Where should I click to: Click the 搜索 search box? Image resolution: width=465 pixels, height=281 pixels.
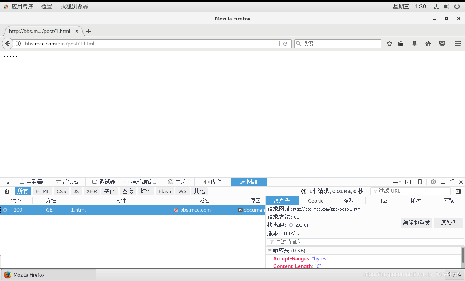[x=338, y=44]
